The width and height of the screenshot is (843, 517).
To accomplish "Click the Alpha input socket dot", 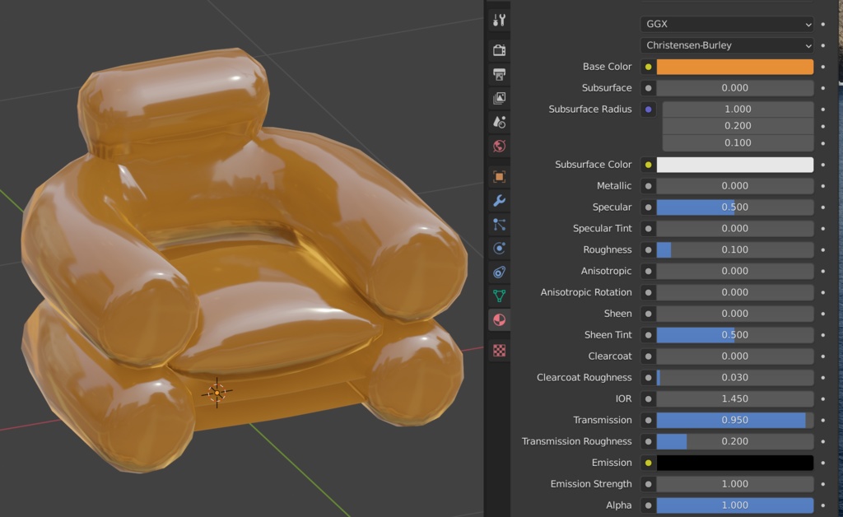I will pyautogui.click(x=649, y=505).
